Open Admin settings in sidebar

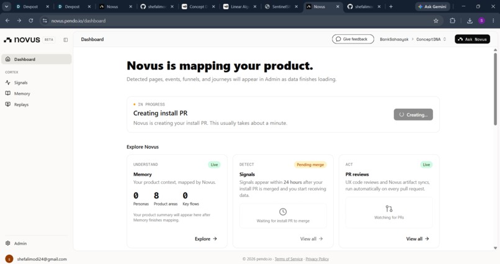tap(20, 244)
